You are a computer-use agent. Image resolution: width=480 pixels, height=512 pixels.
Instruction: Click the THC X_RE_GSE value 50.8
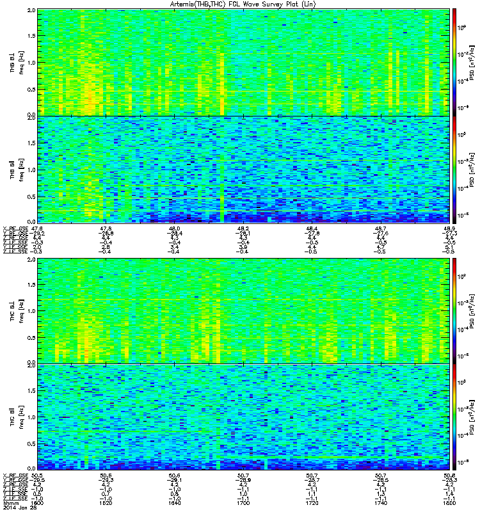click(x=449, y=476)
